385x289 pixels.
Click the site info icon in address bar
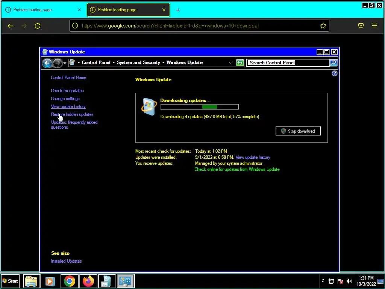75,26
